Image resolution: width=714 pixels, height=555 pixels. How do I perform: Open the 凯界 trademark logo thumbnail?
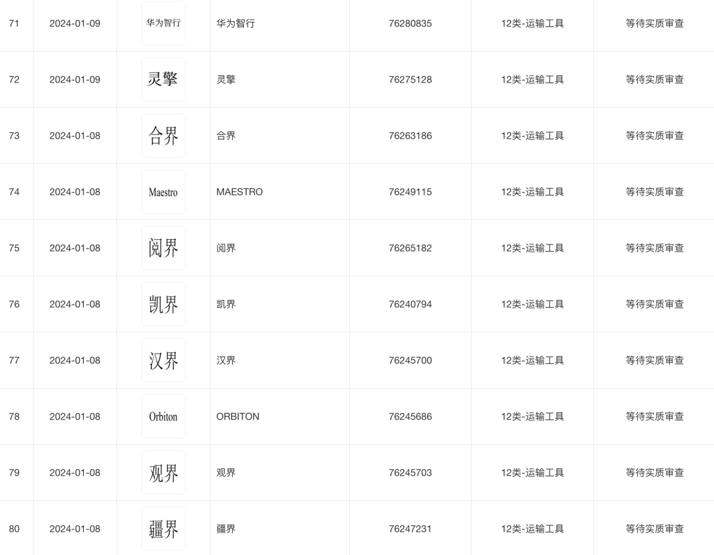[163, 305]
